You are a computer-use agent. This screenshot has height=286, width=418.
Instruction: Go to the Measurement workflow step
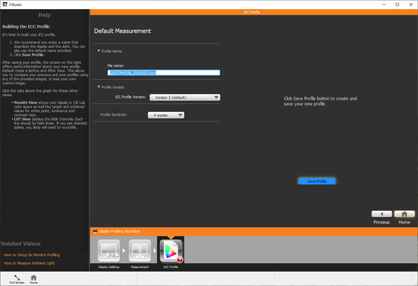139,252
